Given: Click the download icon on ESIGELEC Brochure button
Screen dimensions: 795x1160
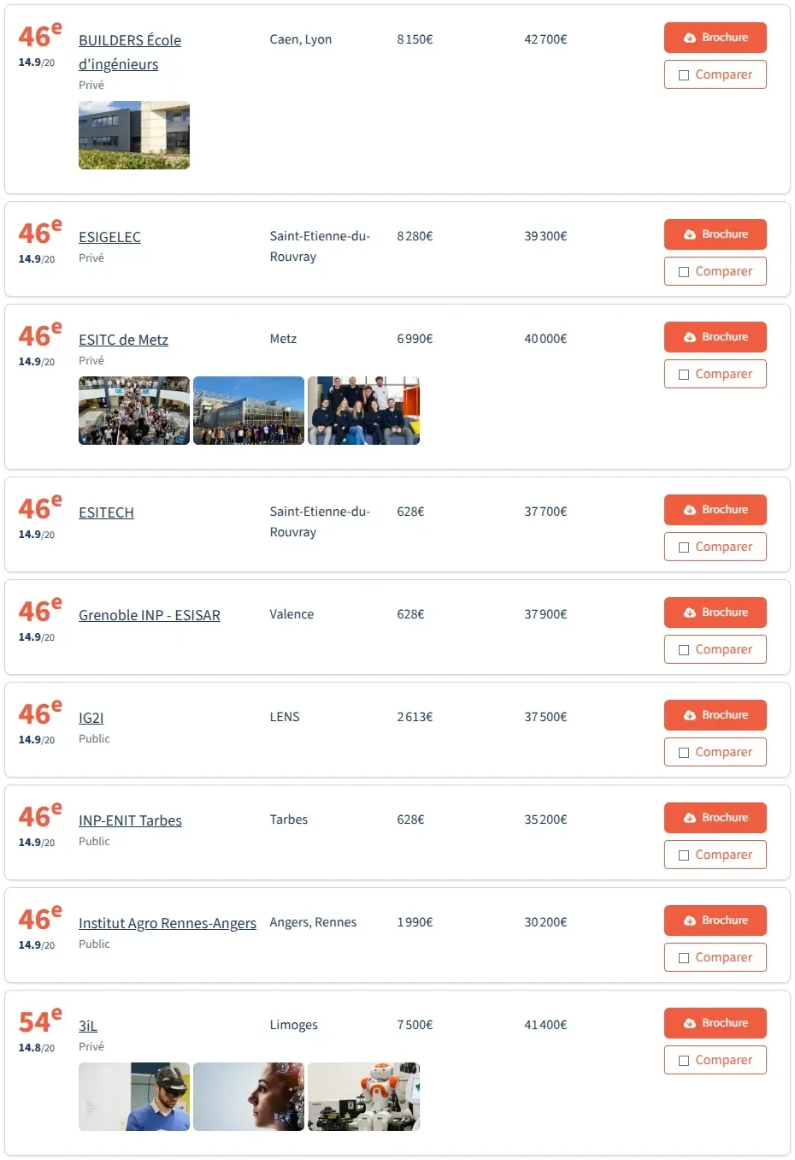Looking at the screenshot, I should tap(690, 234).
